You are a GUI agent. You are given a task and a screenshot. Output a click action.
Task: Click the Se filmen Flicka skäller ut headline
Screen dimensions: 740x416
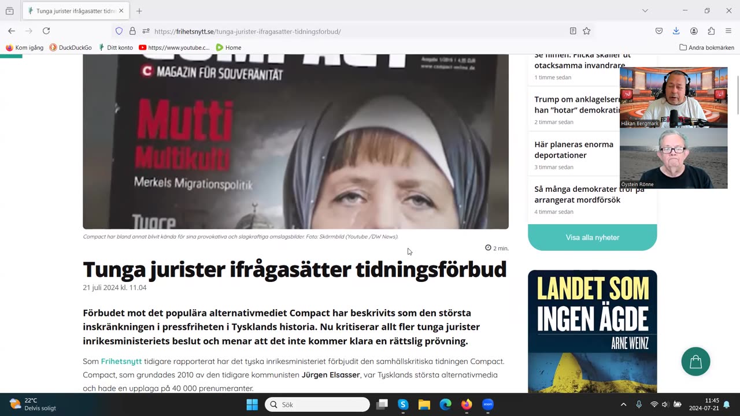582,61
